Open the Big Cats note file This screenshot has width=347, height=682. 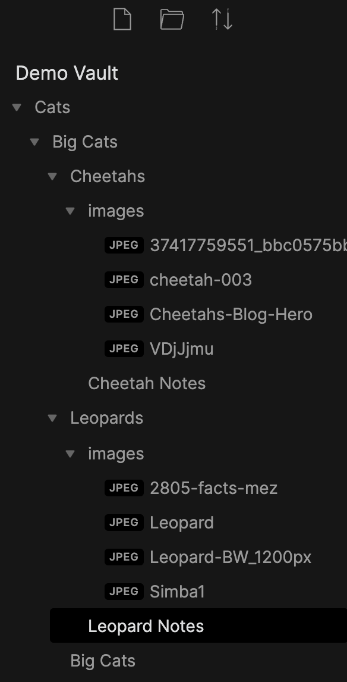tap(103, 661)
